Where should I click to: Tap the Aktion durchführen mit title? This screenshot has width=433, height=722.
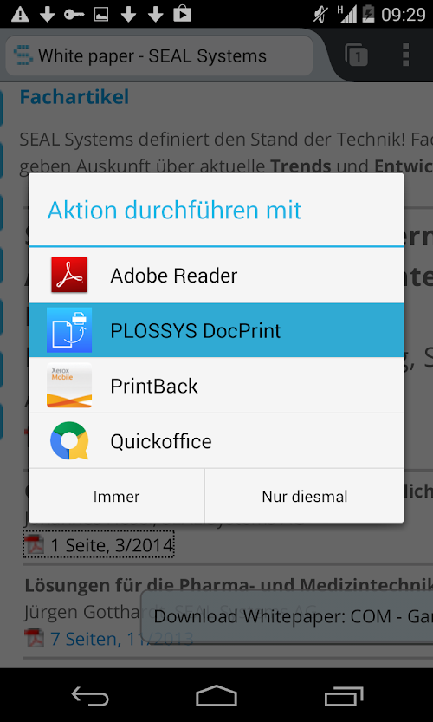point(174,210)
